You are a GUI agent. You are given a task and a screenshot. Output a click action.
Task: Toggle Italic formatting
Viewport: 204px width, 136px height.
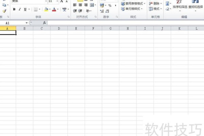click(20, 9)
